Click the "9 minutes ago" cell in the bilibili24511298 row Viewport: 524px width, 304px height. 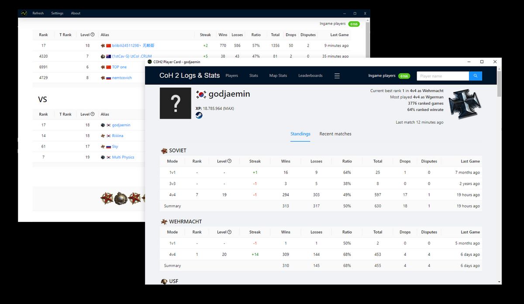pos(336,45)
